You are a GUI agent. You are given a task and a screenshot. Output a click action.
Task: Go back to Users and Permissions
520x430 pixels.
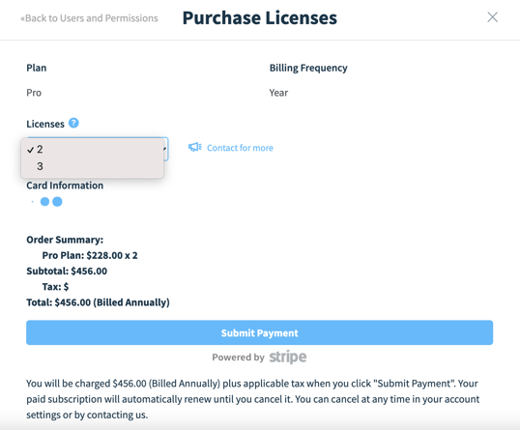(x=89, y=18)
